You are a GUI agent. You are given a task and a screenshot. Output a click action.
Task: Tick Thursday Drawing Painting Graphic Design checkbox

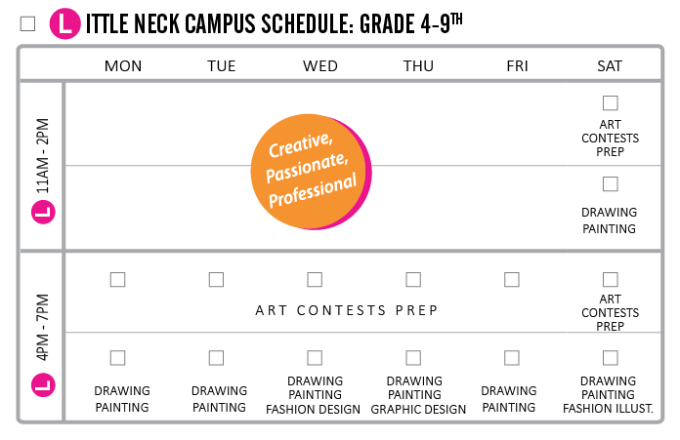tap(413, 358)
